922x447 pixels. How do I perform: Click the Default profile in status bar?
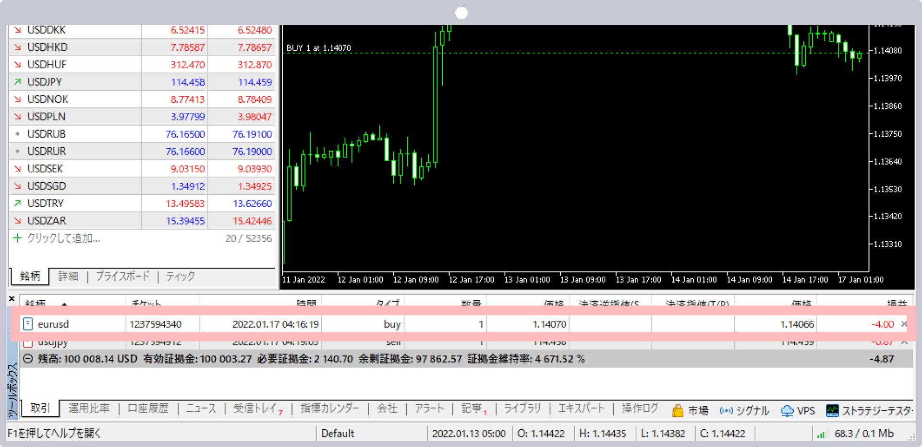(x=338, y=434)
